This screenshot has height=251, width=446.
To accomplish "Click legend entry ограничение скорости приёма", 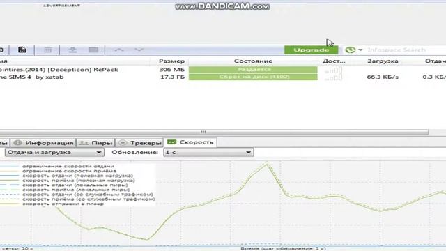I will (x=69, y=171).
